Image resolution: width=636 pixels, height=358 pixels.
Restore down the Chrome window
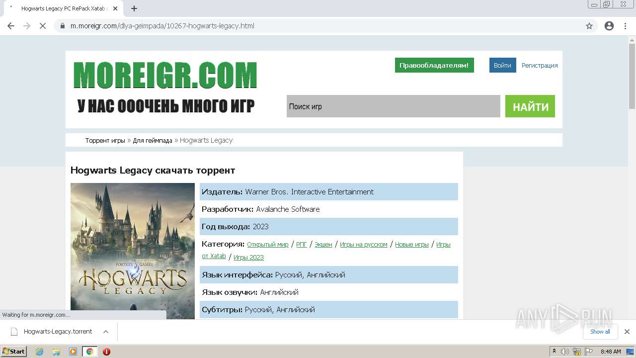(x=607, y=4)
